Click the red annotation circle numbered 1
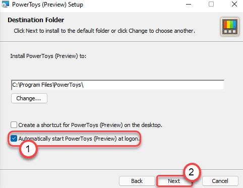The height and width of the screenshot is (188, 243). [x=28, y=149]
